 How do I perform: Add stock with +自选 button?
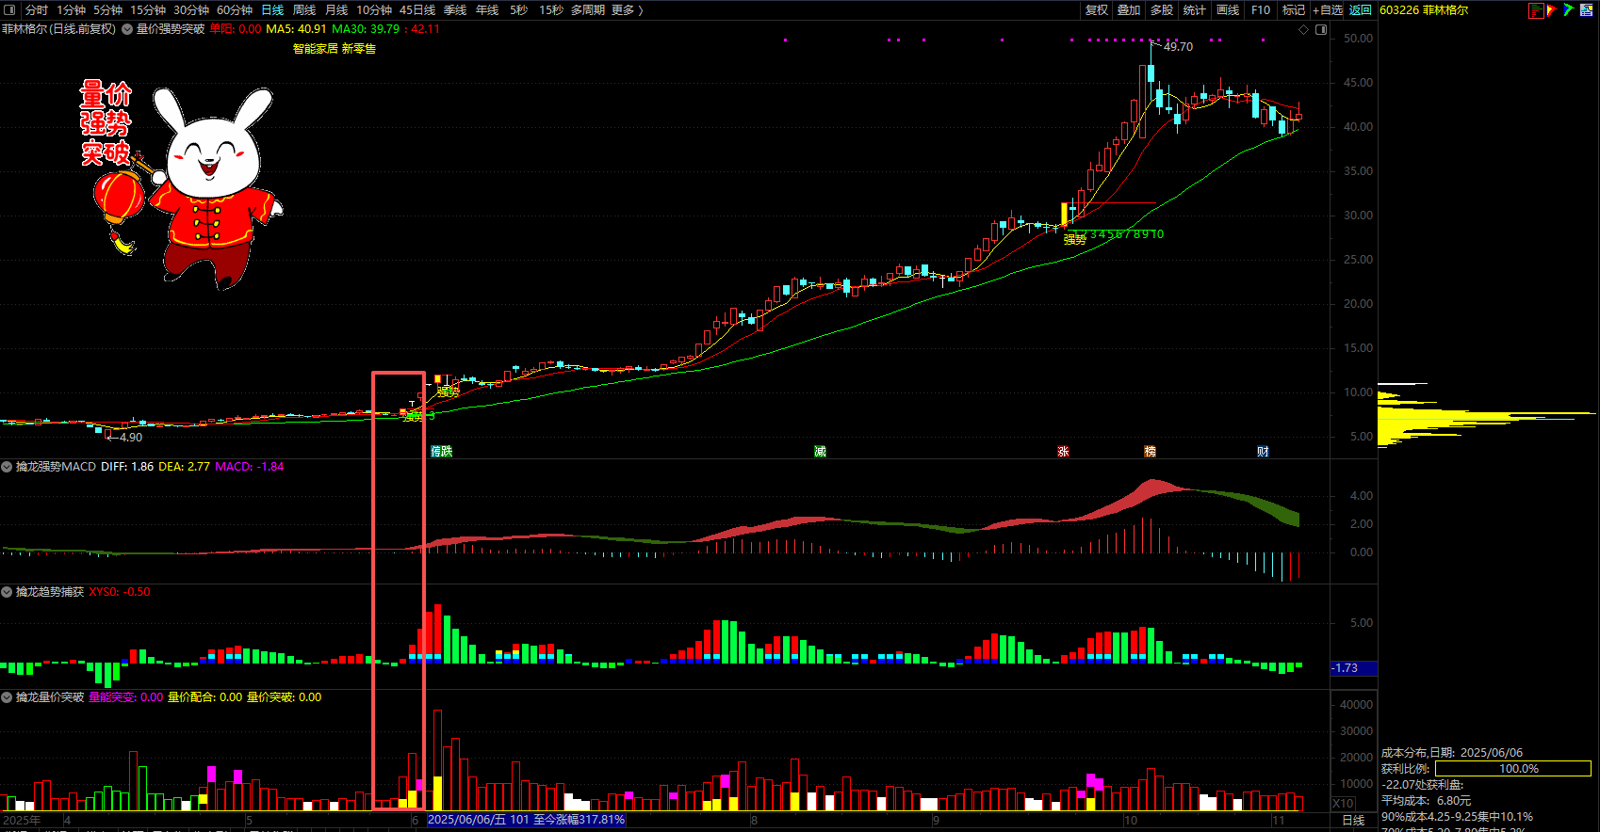tap(1327, 9)
